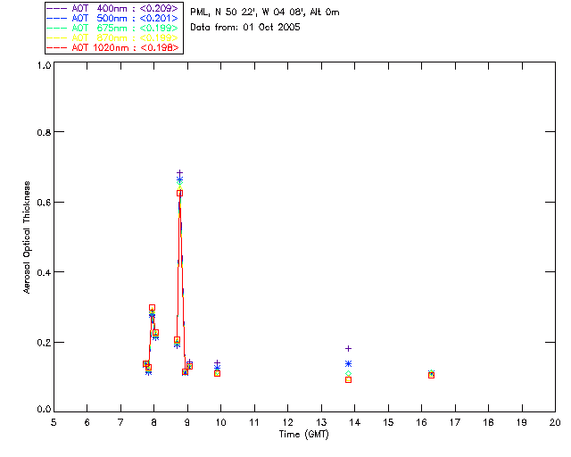Click the red square marker after time 16
The width and height of the screenshot is (571, 457).
[431, 376]
